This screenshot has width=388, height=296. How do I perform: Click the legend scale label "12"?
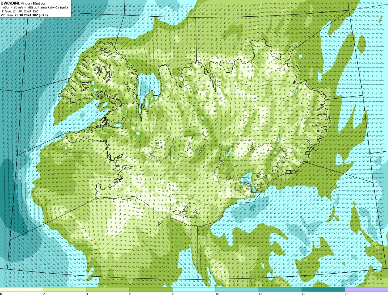[260, 294]
